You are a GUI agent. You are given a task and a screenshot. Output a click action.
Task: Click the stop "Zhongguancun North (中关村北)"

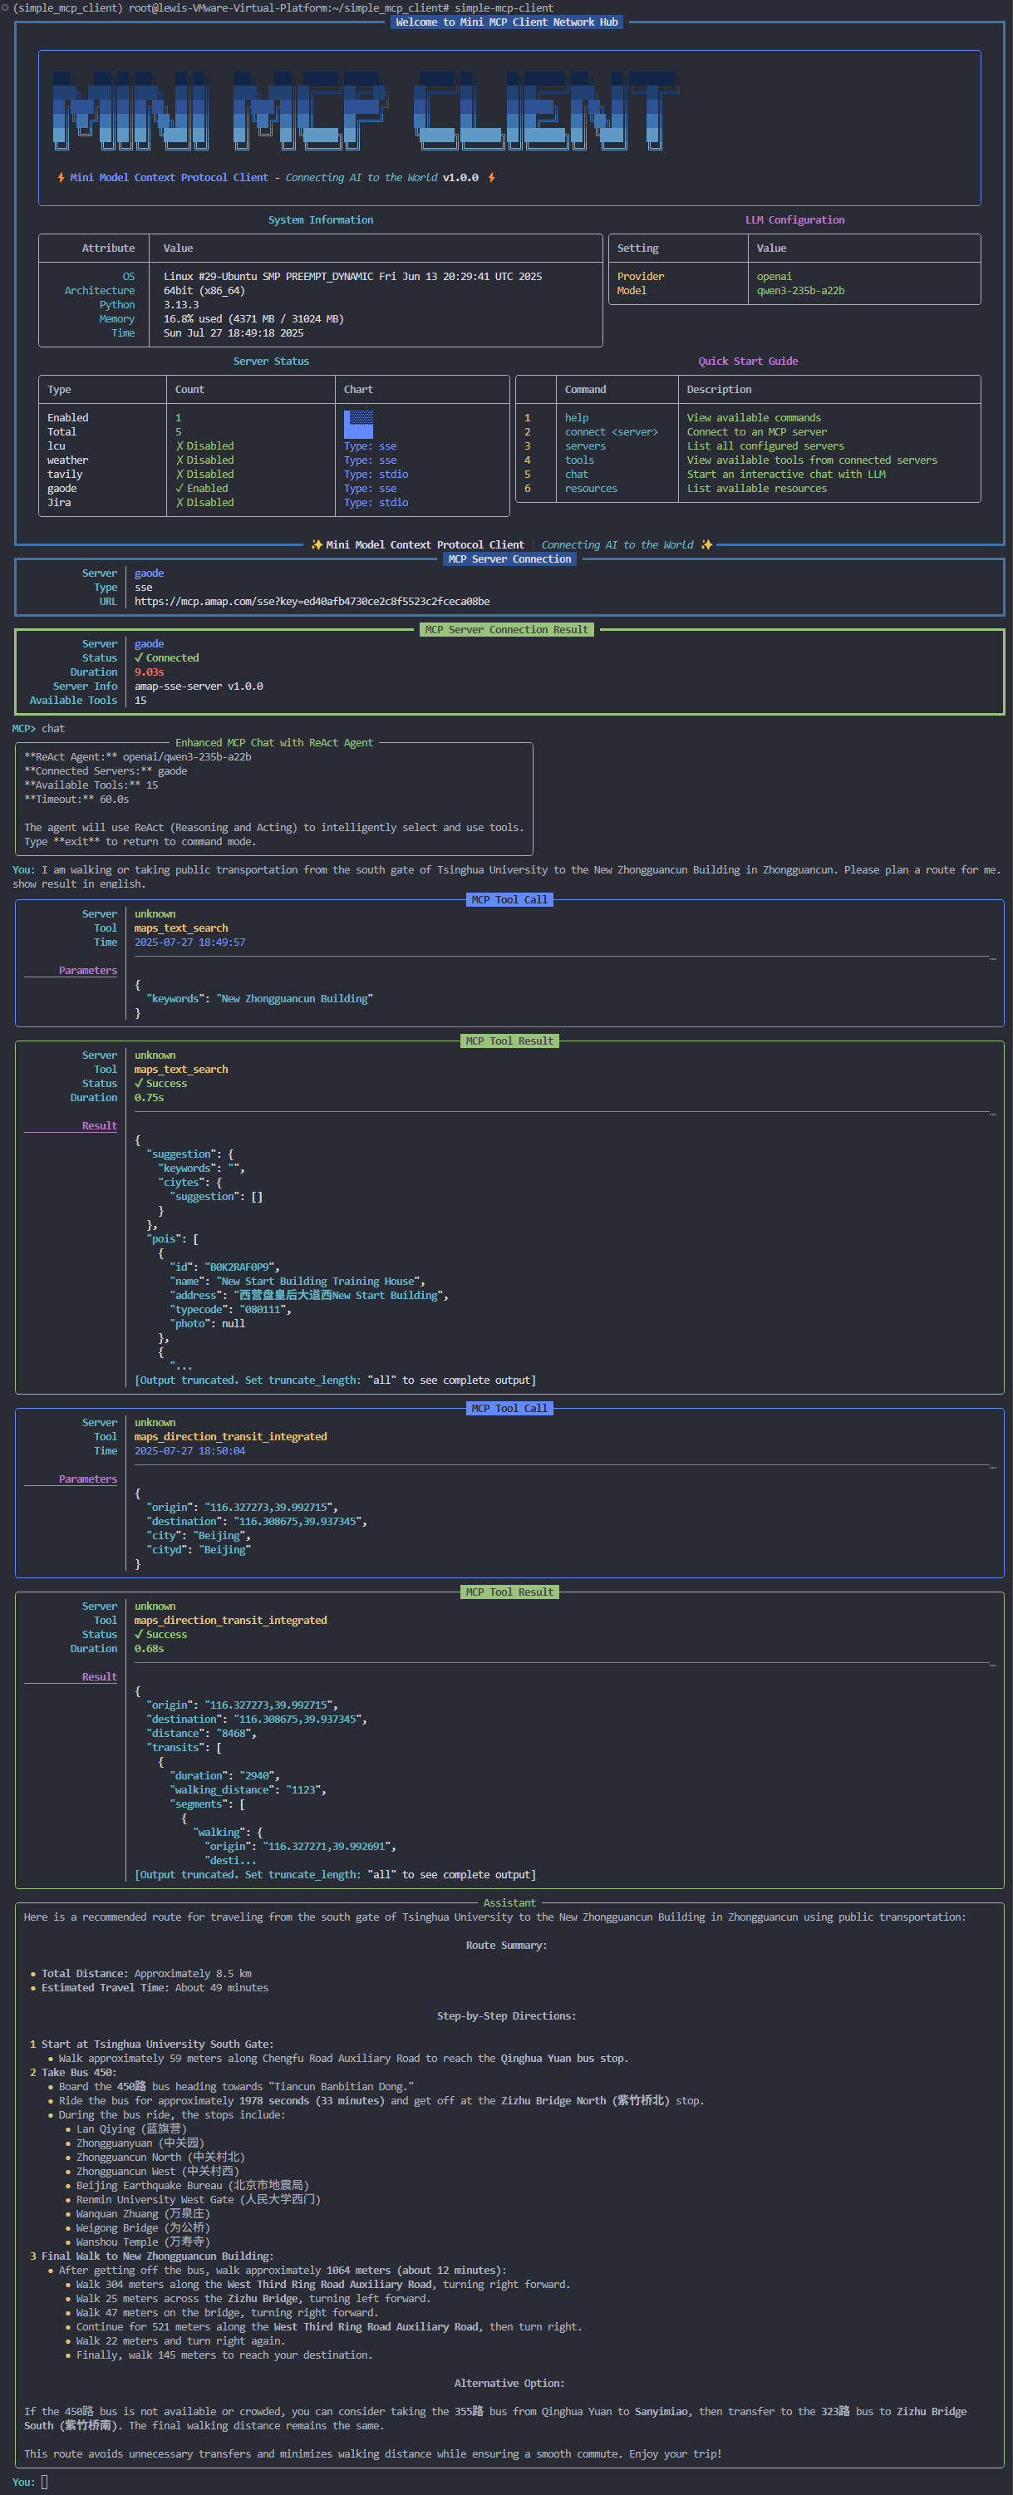point(160,2157)
